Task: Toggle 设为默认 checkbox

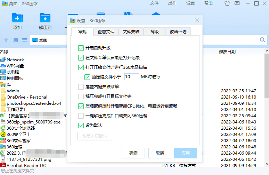Action: 81,126
